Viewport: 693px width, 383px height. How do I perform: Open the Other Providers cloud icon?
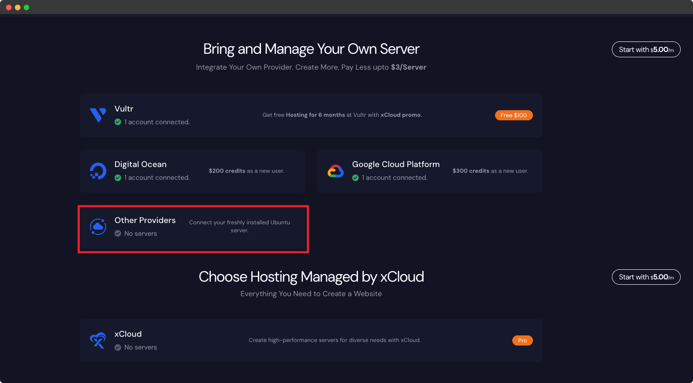click(x=98, y=227)
